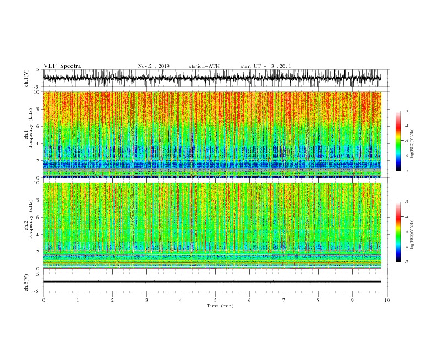Click the ch.1 colorbar "log(PSD)(V²/Hz)" label
This screenshot has width=436, height=337.
tap(412, 144)
